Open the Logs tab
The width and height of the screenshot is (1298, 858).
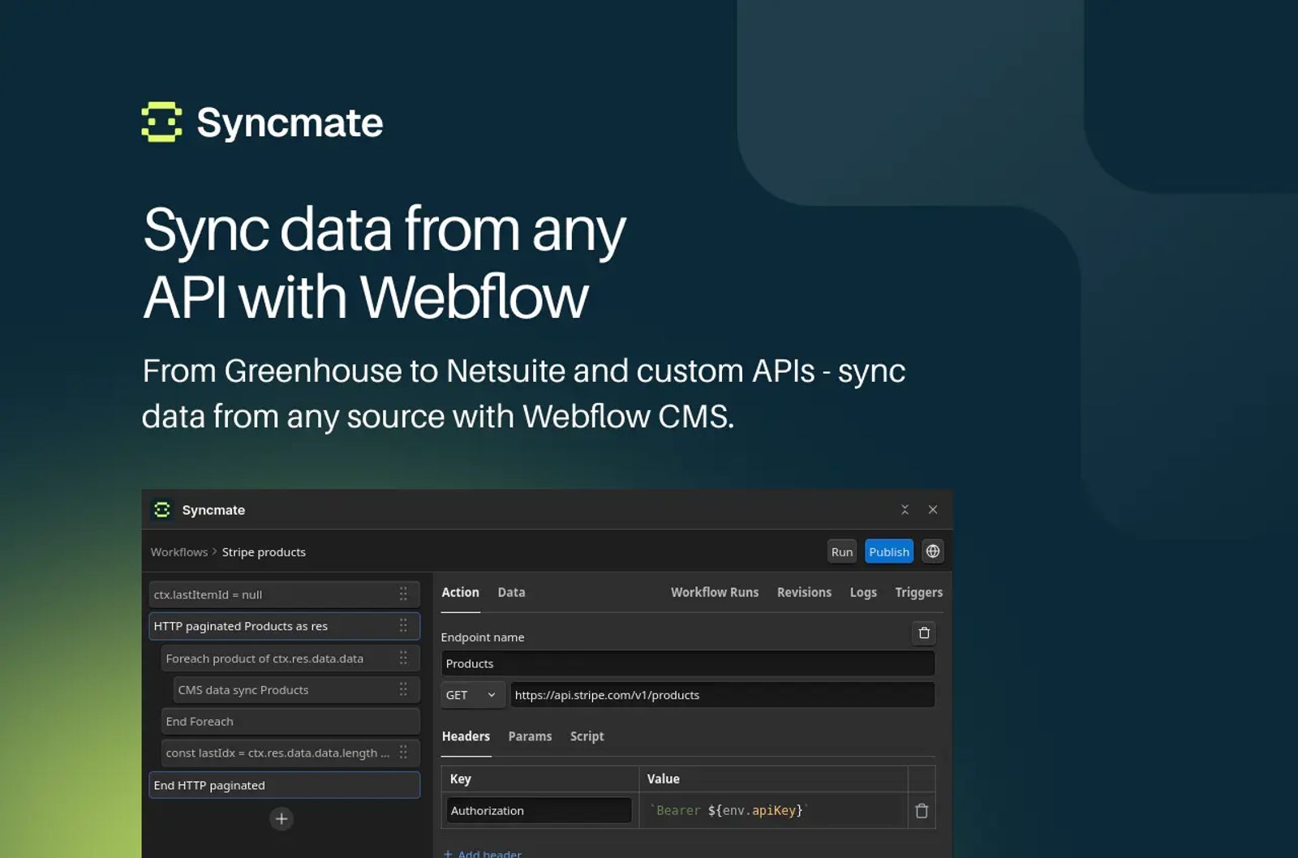[x=863, y=593]
